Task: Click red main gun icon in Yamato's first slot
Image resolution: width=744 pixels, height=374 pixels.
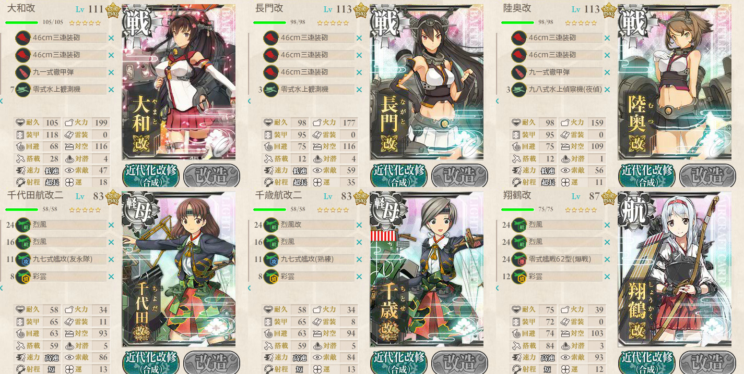Action: (22, 38)
